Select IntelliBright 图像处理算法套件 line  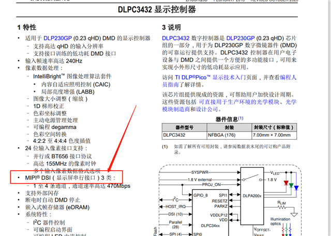pos(72,76)
